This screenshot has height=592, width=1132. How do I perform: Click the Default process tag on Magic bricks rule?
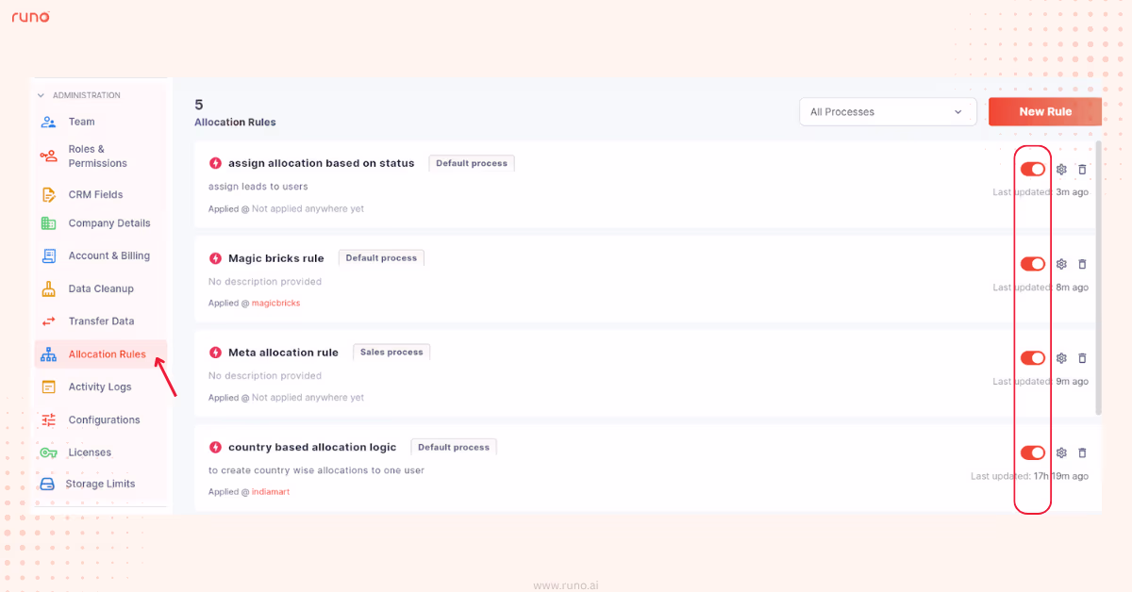[381, 256]
